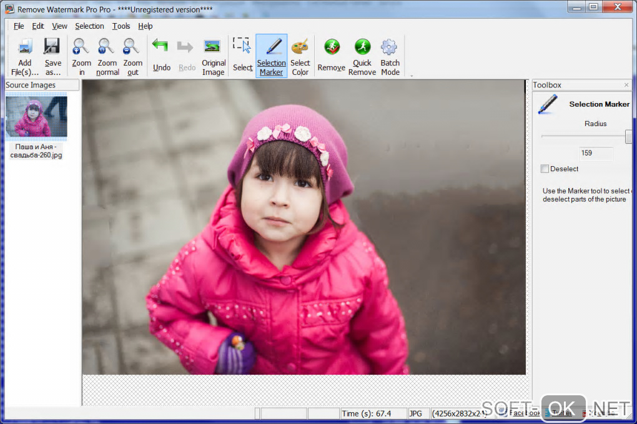
Task: Click the image dimensions 4256x2832 status entry
Action: coord(459,413)
